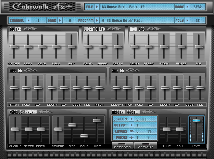The height and width of the screenshot is (159, 214).
Task: Toggle the VOICES eye icon
Action: click(x=131, y=137)
